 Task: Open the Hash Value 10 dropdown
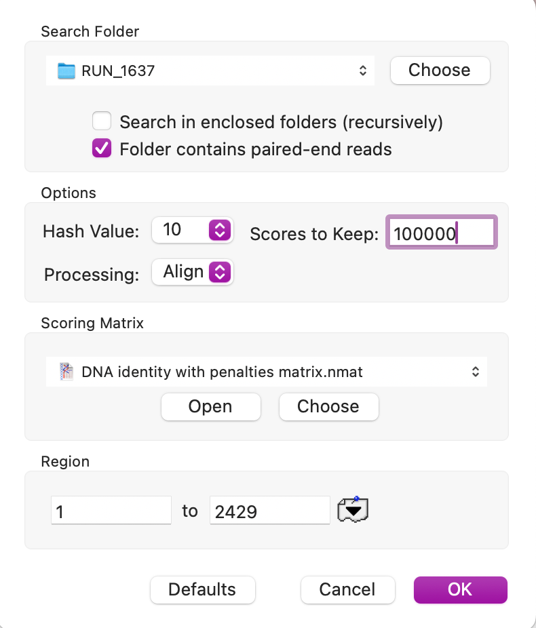192,231
